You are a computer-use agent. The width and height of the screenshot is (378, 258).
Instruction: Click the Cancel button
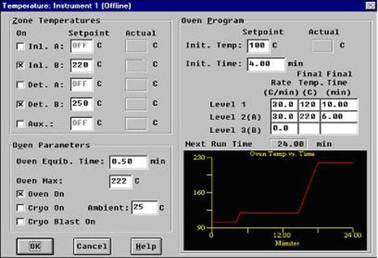pos(92,246)
